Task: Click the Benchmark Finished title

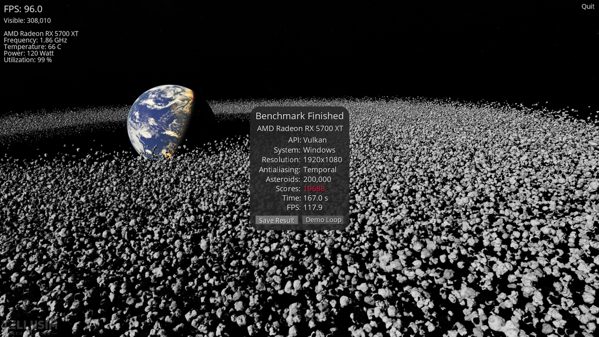Action: pyautogui.click(x=299, y=116)
